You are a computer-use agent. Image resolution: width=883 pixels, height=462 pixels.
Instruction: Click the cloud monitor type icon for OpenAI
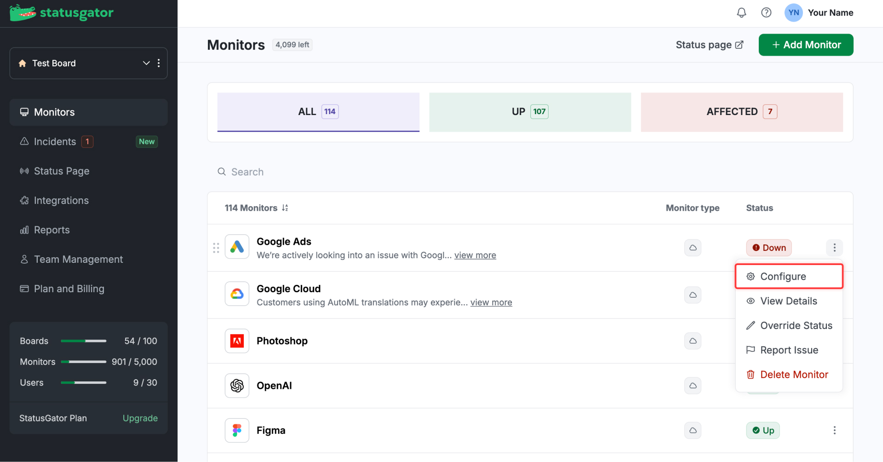693,386
